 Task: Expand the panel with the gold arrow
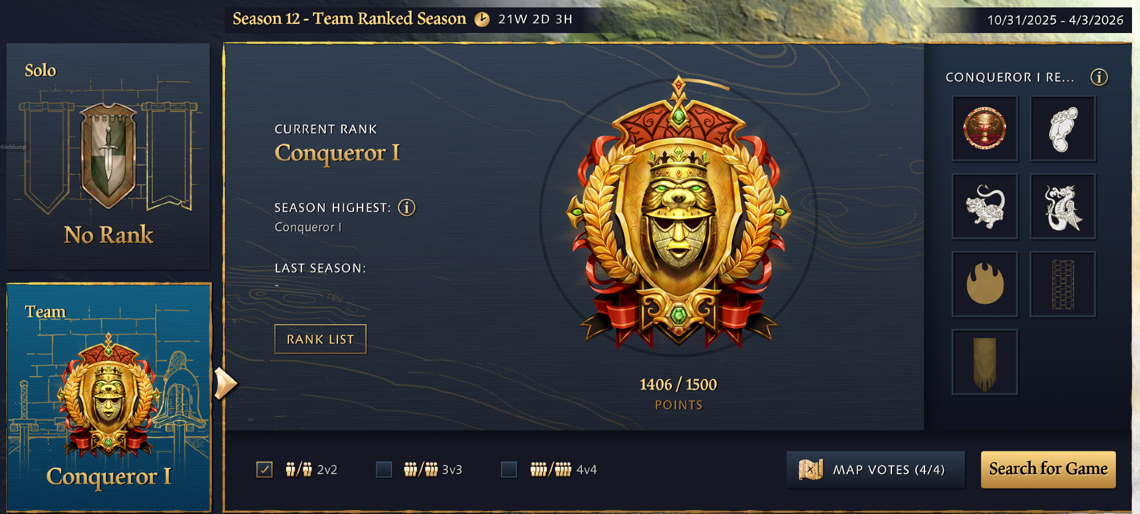click(x=225, y=384)
